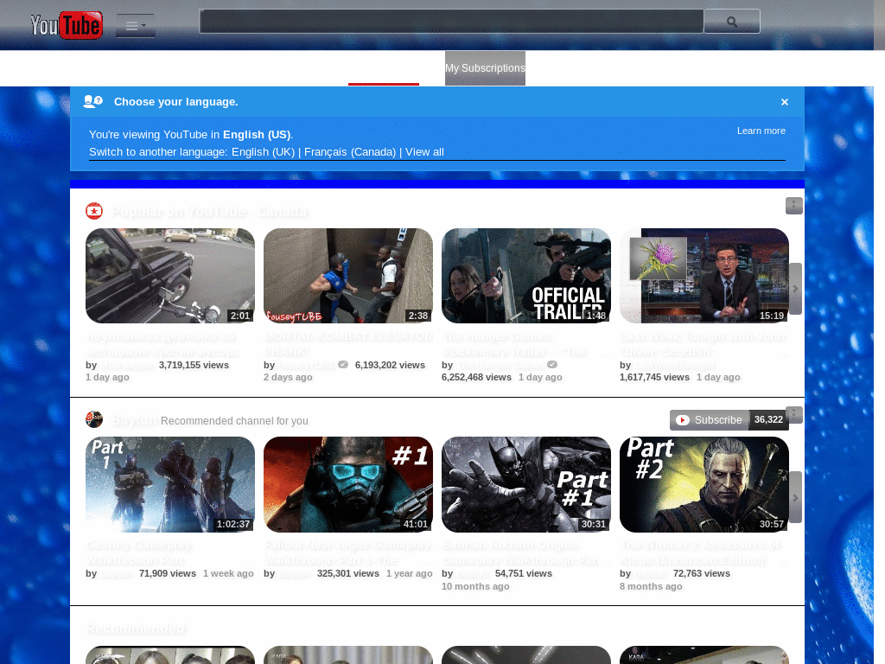Open MORTAL KOMBAT ELEVATOR PRANK title
Image resolution: width=885 pixels, height=664 pixels.
348,344
